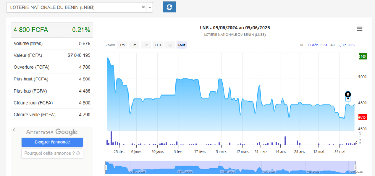Image resolution: width=375 pixels, height=176 pixels.
Task: Click the green 5160 price label
Action: tap(362, 57)
